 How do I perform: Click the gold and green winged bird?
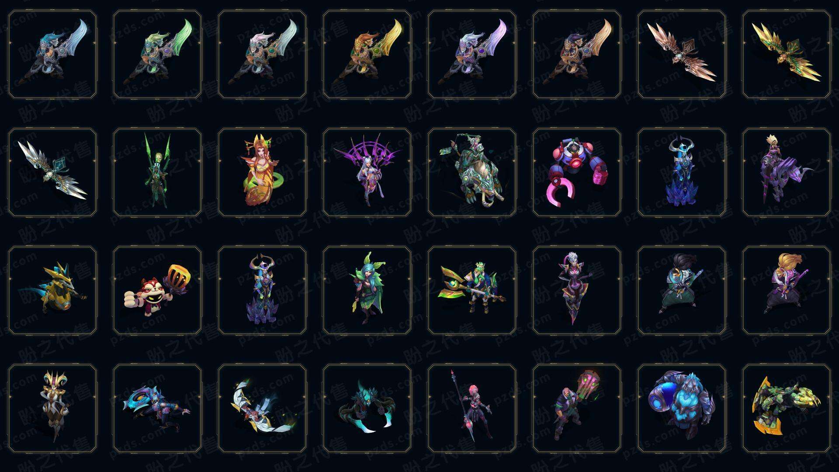pyautogui.click(x=787, y=55)
